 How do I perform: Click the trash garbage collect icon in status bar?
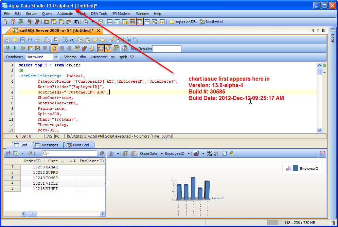pos(334,223)
